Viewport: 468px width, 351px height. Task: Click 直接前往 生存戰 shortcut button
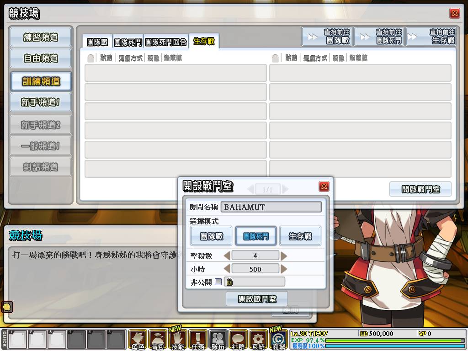click(x=431, y=37)
